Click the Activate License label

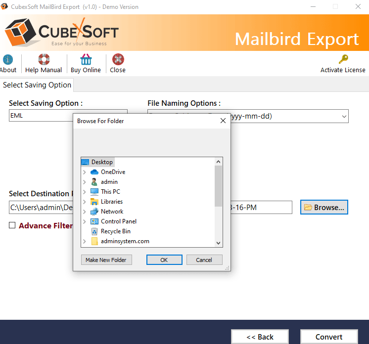click(x=343, y=70)
